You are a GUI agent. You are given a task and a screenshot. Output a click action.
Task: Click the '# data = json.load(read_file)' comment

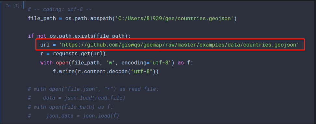click(x=76, y=98)
